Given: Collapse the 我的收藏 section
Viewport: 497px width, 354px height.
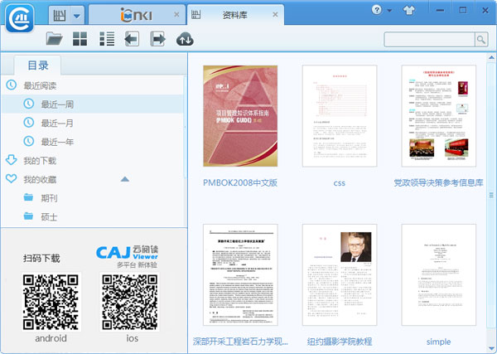Looking at the screenshot, I should [125, 179].
